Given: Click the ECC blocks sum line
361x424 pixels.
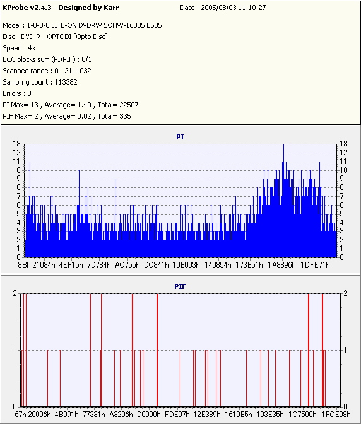Looking at the screenshot, I should point(47,59).
